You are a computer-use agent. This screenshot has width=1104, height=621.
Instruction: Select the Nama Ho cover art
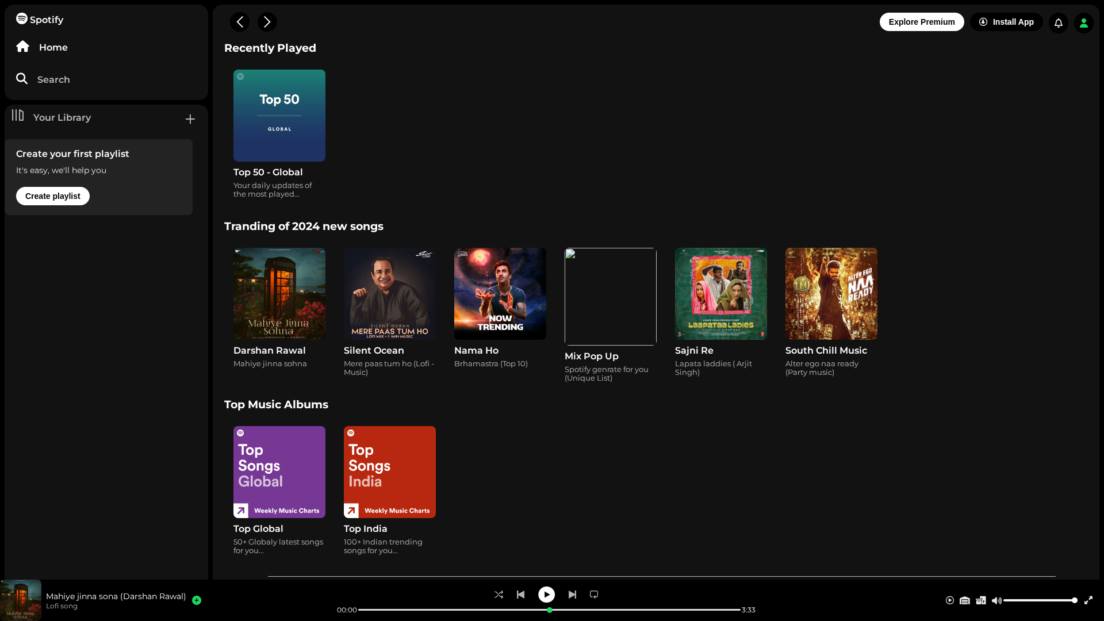tap(500, 294)
